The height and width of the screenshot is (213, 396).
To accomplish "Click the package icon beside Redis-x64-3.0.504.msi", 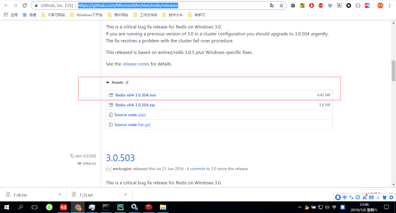I will tap(111, 95).
